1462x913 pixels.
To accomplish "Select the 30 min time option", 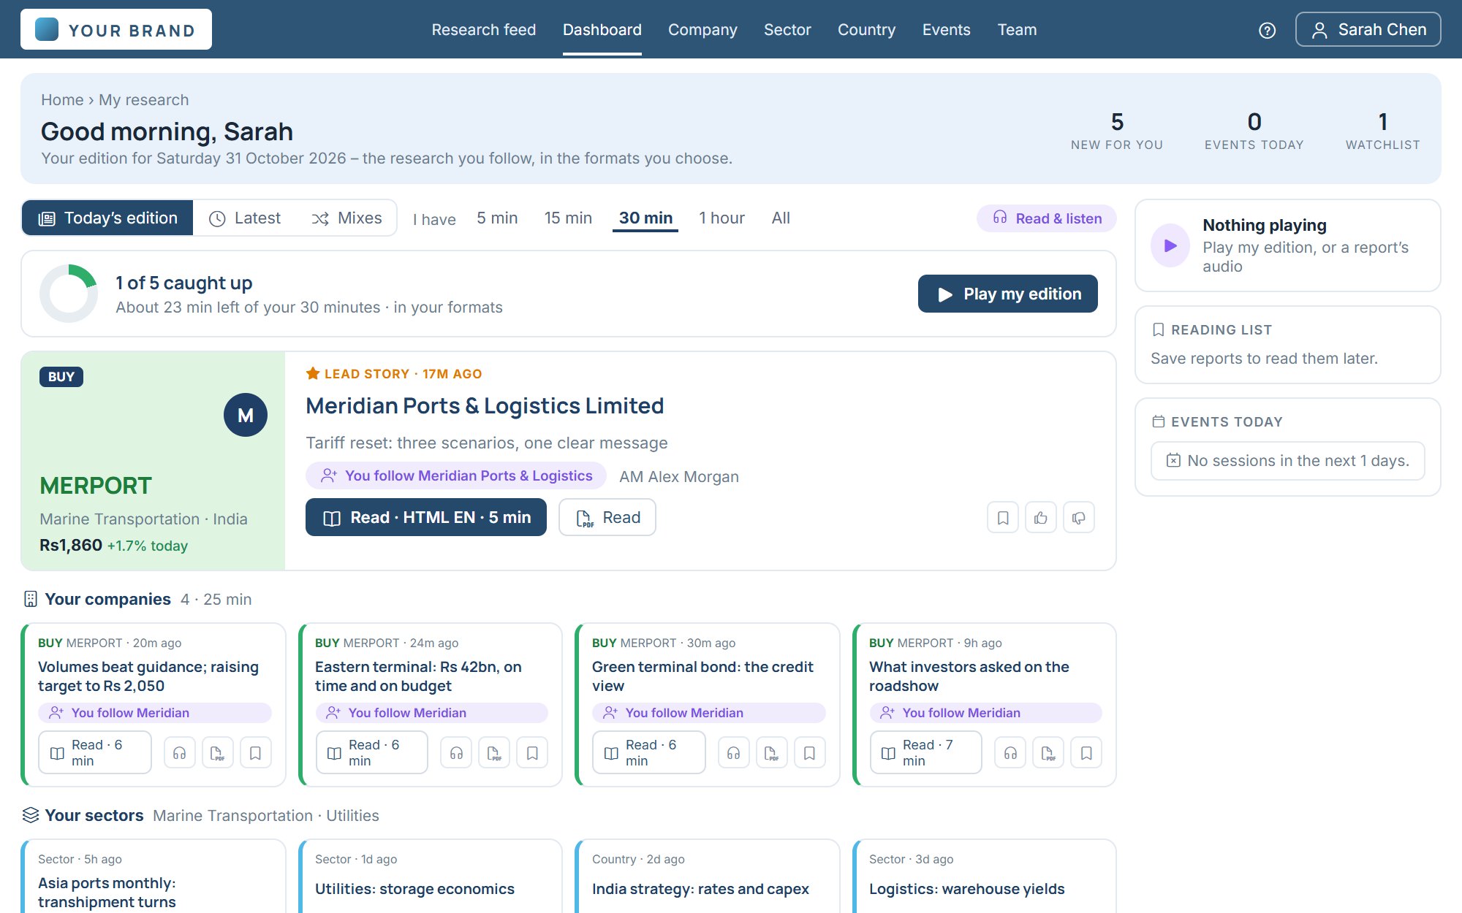I will coord(645,218).
